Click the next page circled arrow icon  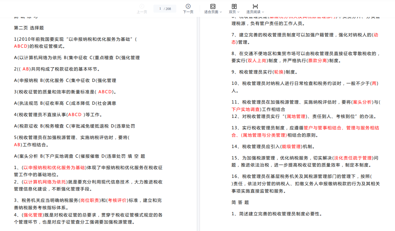pyautogui.click(x=188, y=6)
